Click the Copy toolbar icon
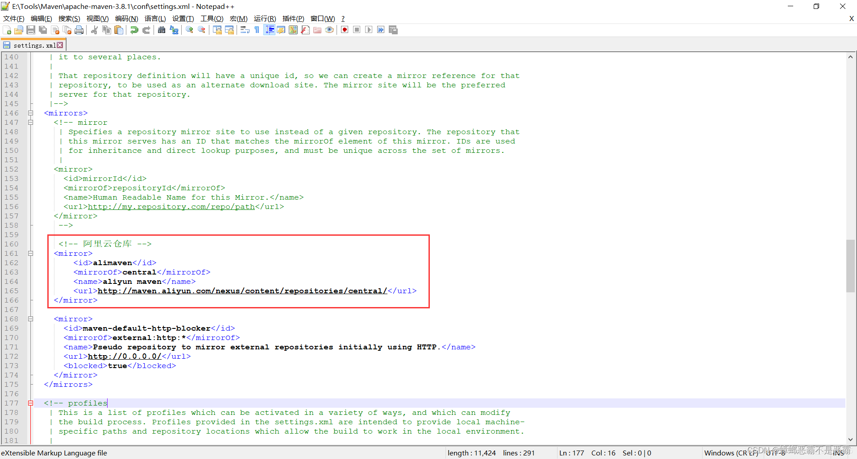Image resolution: width=857 pixels, height=459 pixels. (107, 30)
